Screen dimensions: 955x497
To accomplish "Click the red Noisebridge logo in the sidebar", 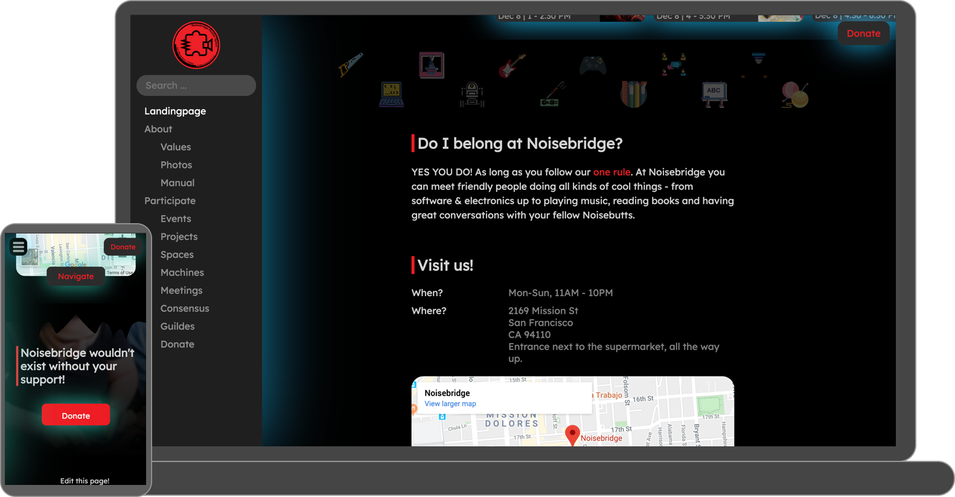I will [196, 45].
